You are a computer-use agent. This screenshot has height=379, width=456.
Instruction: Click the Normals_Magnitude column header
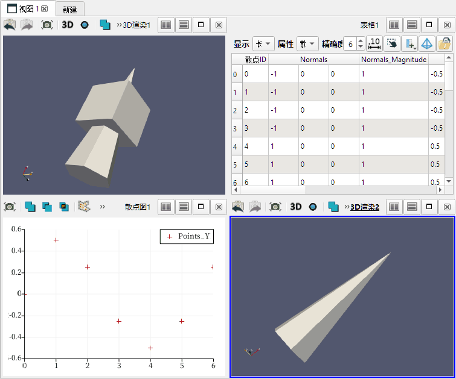pyautogui.click(x=393, y=60)
